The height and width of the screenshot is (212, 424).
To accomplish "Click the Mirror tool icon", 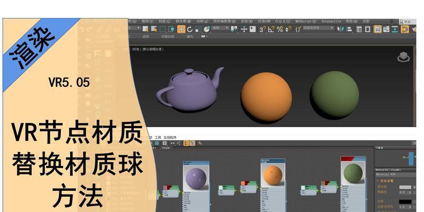I will [x=340, y=29].
